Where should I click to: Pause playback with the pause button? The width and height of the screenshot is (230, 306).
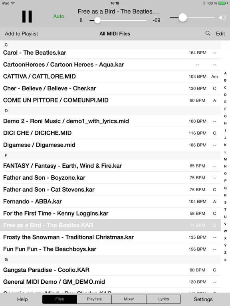click(x=27, y=17)
